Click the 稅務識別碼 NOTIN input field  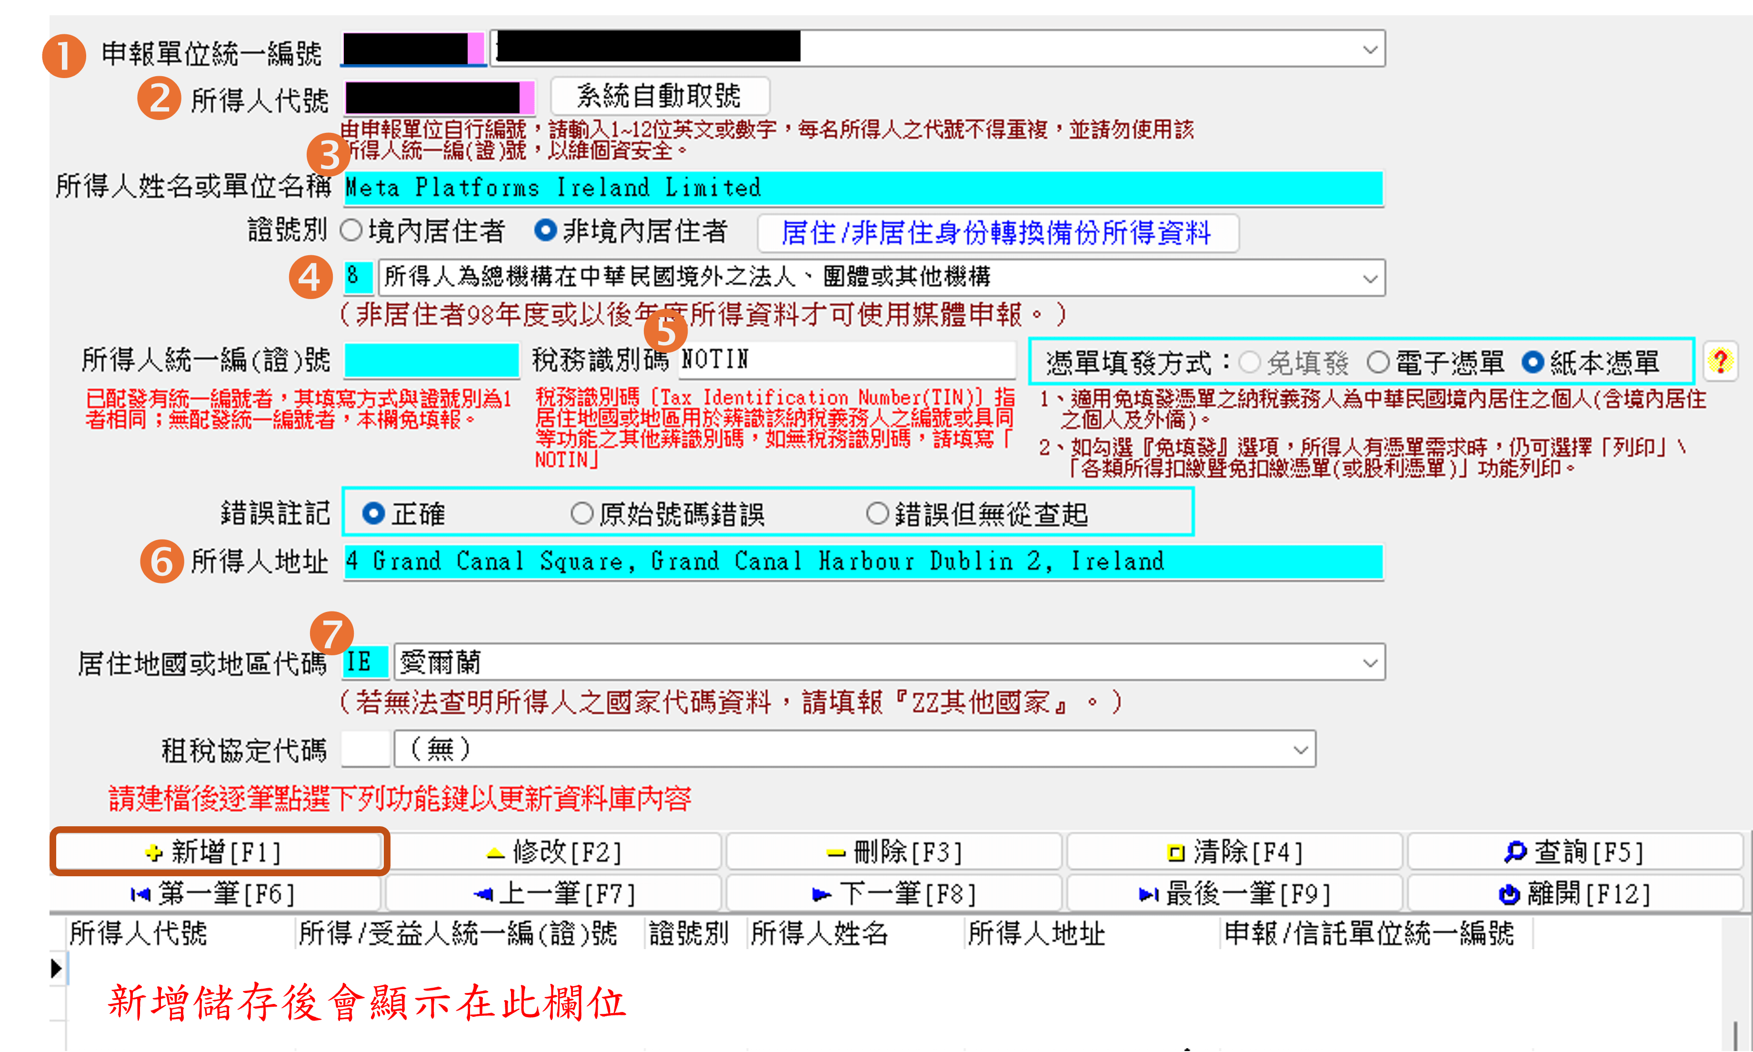846,360
